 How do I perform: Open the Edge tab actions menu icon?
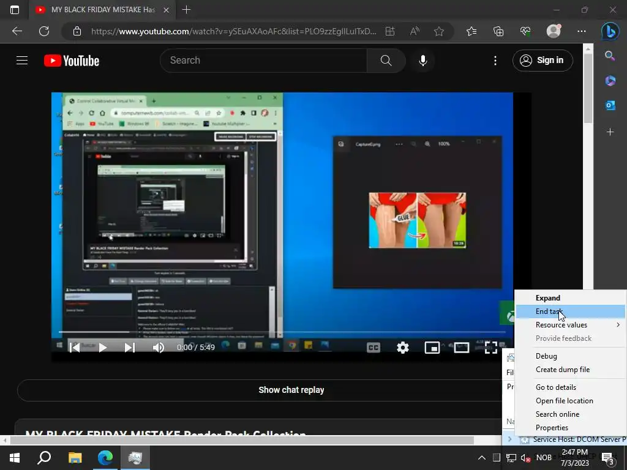pyautogui.click(x=15, y=10)
